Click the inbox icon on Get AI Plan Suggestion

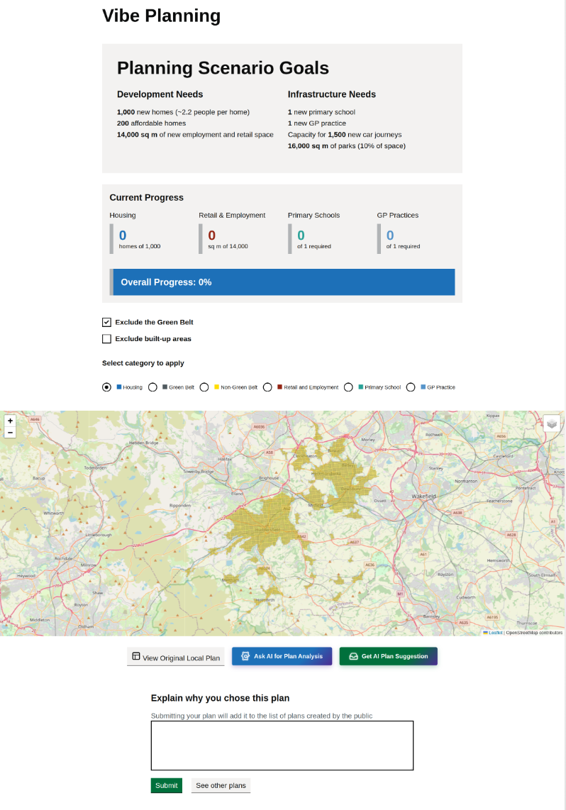[353, 656]
